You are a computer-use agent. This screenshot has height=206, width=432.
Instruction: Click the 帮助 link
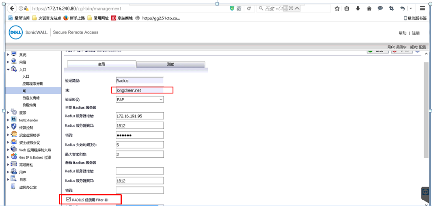pos(402,33)
